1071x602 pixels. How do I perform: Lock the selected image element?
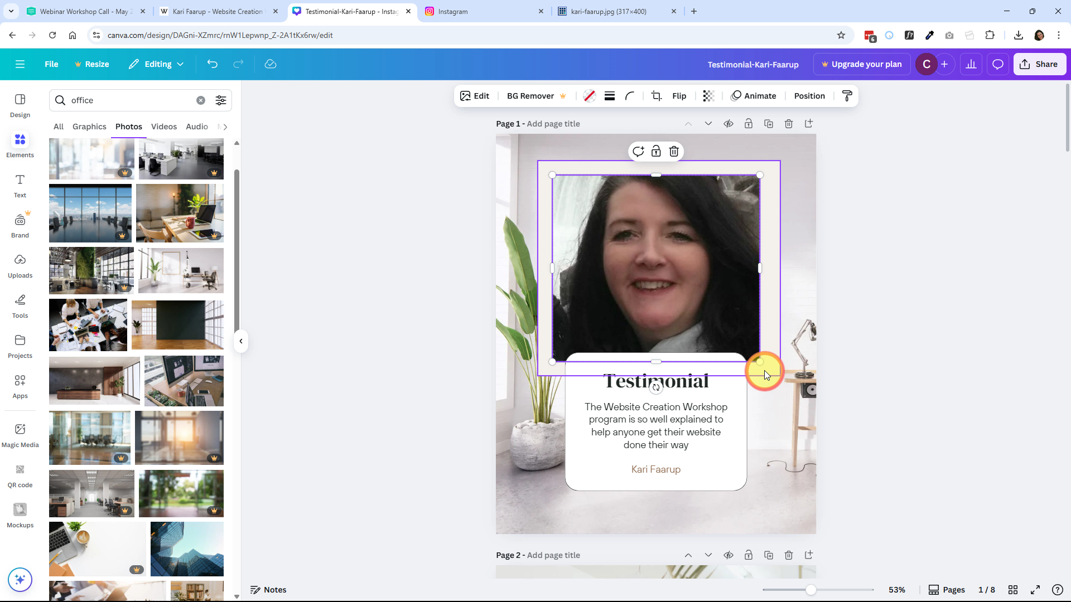pyautogui.click(x=656, y=151)
